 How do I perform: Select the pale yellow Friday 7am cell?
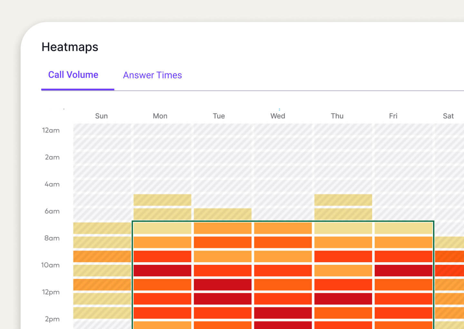(x=403, y=228)
